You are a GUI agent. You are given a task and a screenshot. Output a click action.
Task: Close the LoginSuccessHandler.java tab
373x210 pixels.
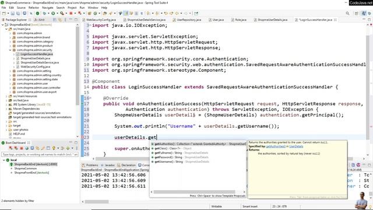[x=335, y=20]
